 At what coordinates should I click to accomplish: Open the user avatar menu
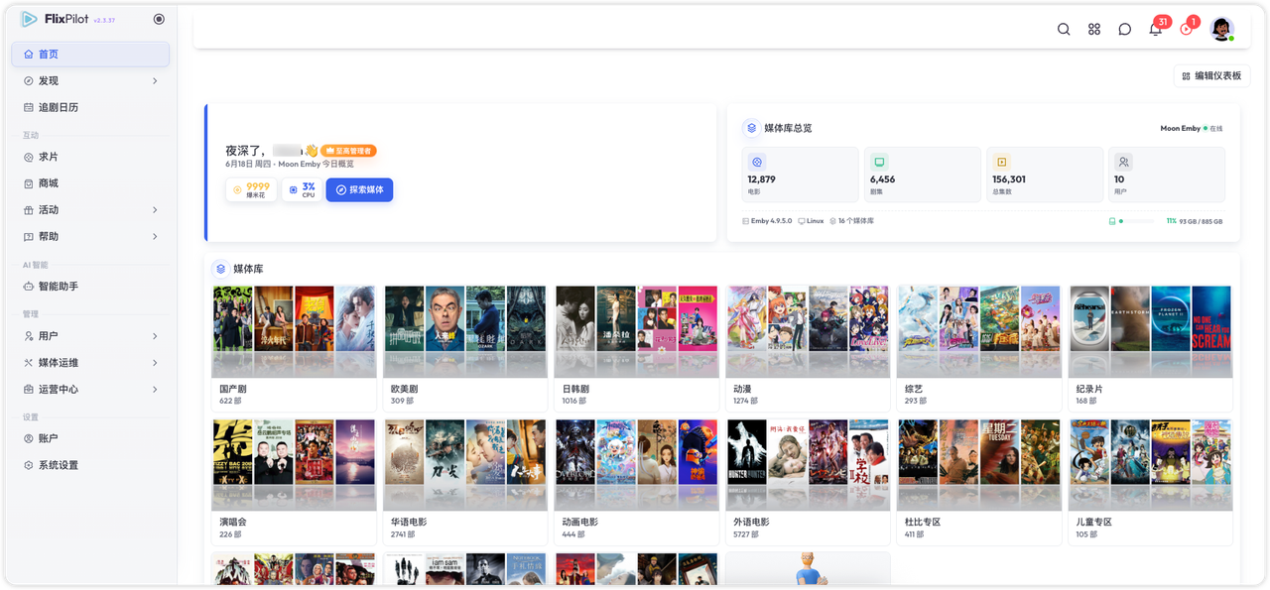pyautogui.click(x=1221, y=29)
